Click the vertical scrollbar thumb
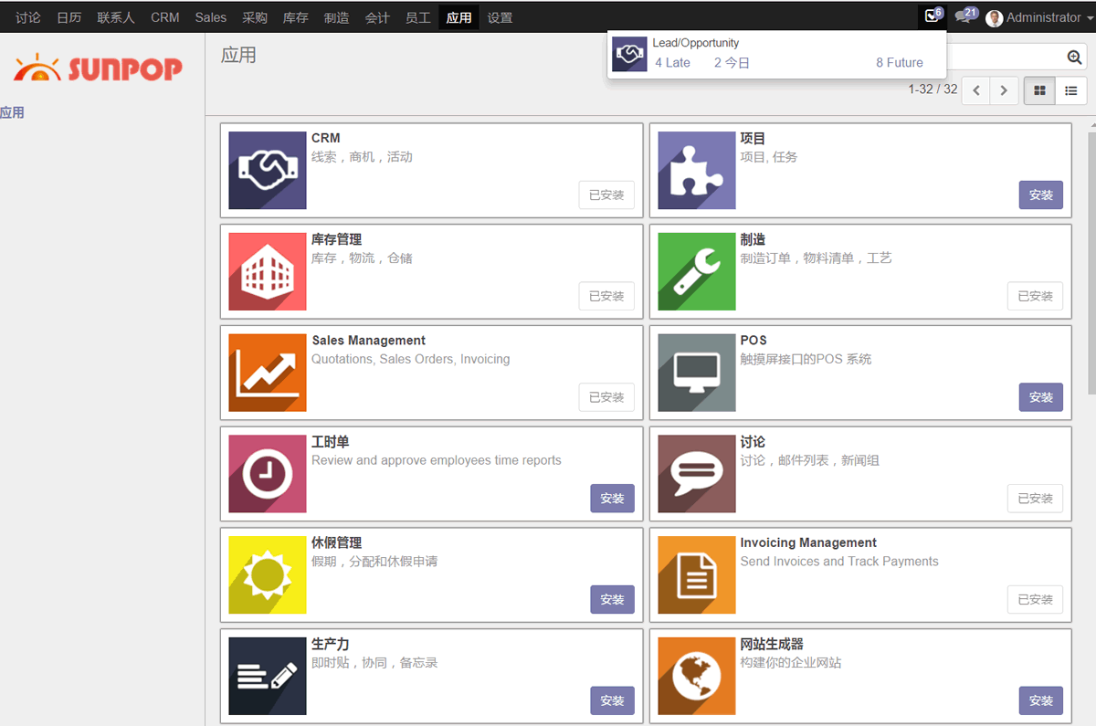Screen dimensions: 1096x726 (1091, 263)
